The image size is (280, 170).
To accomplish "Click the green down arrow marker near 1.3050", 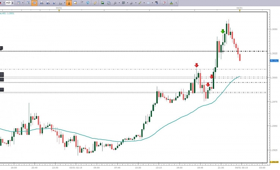I will [x=223, y=31].
